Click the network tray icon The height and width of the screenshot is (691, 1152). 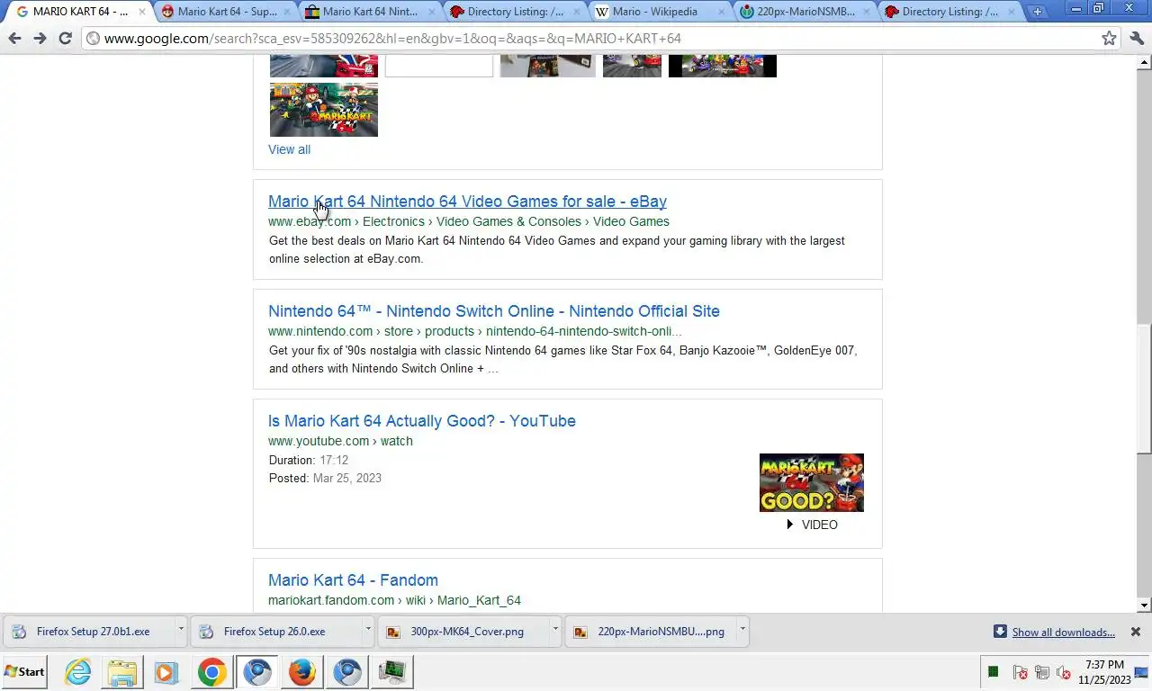click(x=1042, y=672)
